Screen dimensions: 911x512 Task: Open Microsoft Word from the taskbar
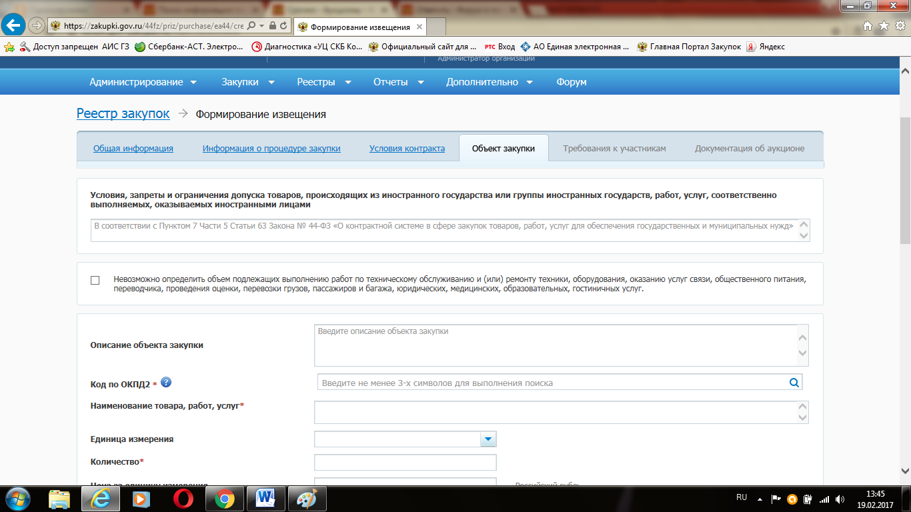265,499
